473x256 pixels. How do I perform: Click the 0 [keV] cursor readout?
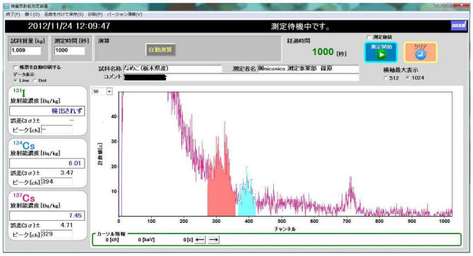pos(146,240)
